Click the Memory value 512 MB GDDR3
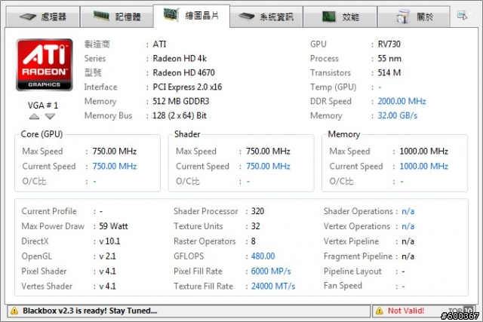 click(181, 101)
